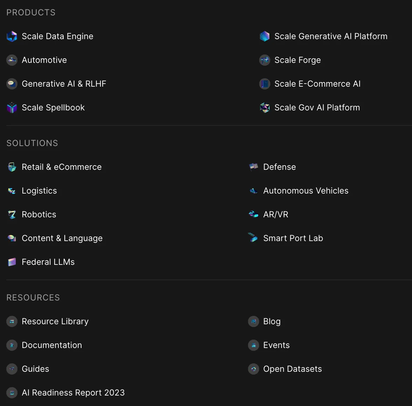Click the Open Datasets icon
Viewport: 412px width, 406px height.
[x=254, y=369]
